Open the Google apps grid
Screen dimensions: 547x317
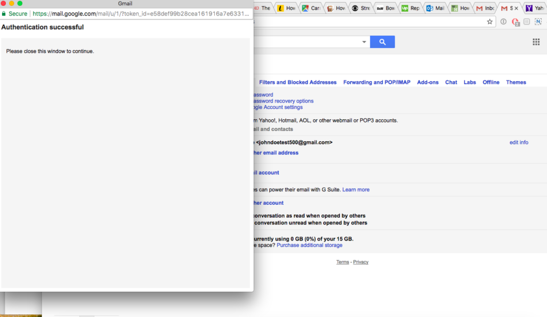click(536, 42)
